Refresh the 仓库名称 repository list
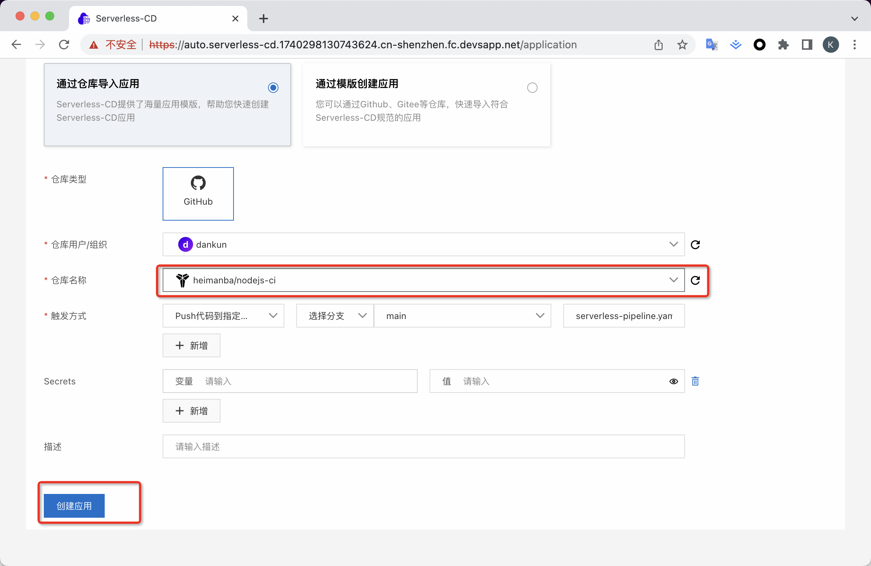Viewport: 871px width, 566px height. pos(695,280)
